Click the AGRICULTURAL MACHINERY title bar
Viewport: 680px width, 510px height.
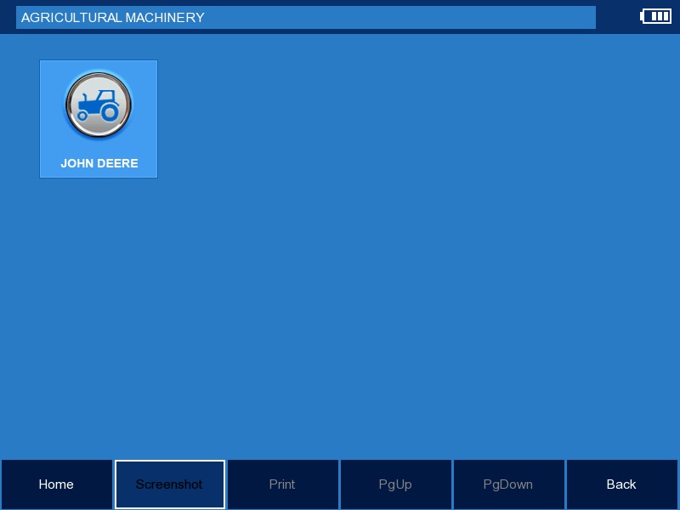tap(306, 17)
